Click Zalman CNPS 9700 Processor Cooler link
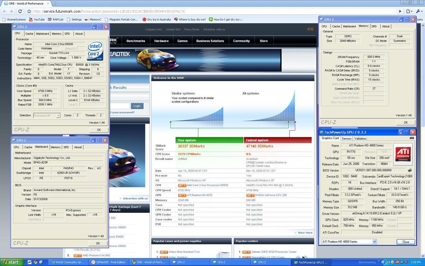 274,252
